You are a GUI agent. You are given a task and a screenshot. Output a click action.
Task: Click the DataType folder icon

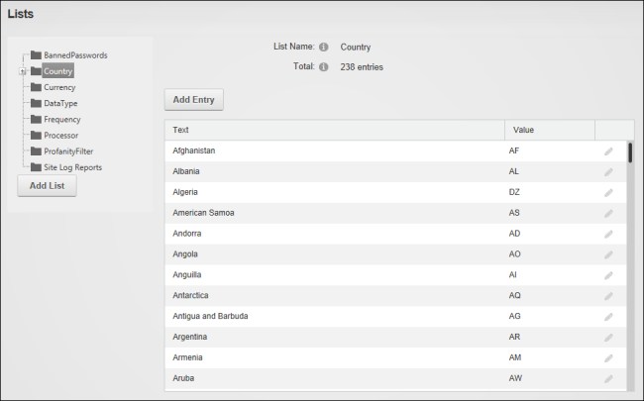click(x=36, y=103)
